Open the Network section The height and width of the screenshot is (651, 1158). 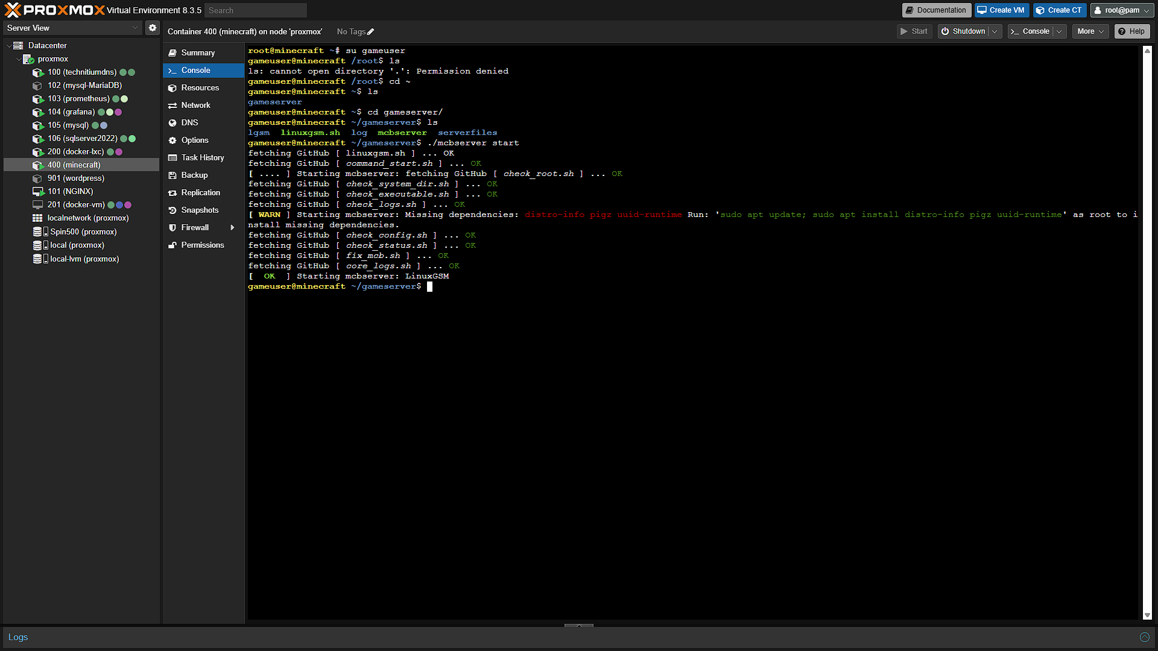coord(203,105)
